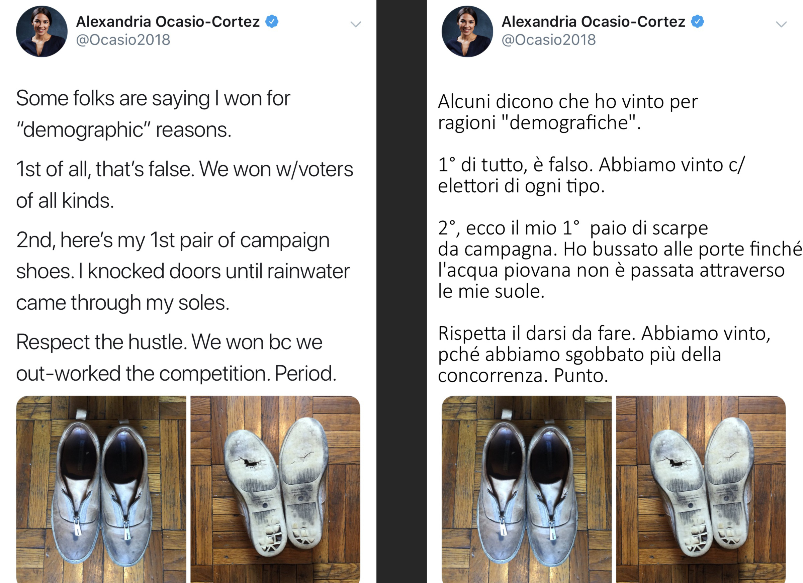Open the right tweet's profile avatar
The height and width of the screenshot is (583, 803).
click(467, 31)
